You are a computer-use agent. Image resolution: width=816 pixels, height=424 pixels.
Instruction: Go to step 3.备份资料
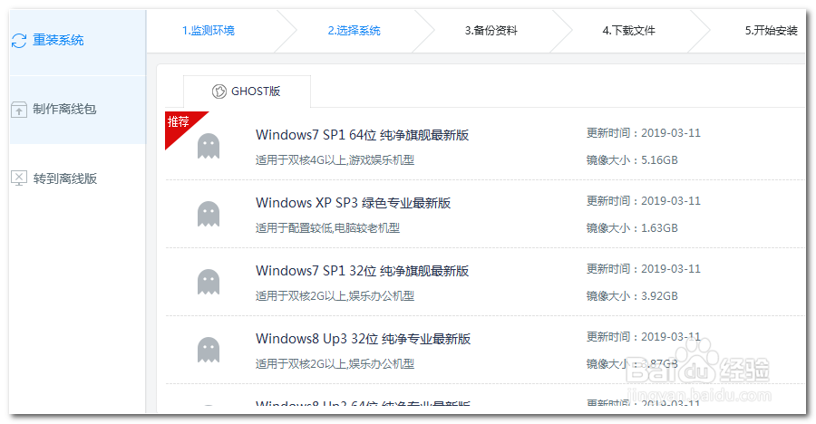491,31
